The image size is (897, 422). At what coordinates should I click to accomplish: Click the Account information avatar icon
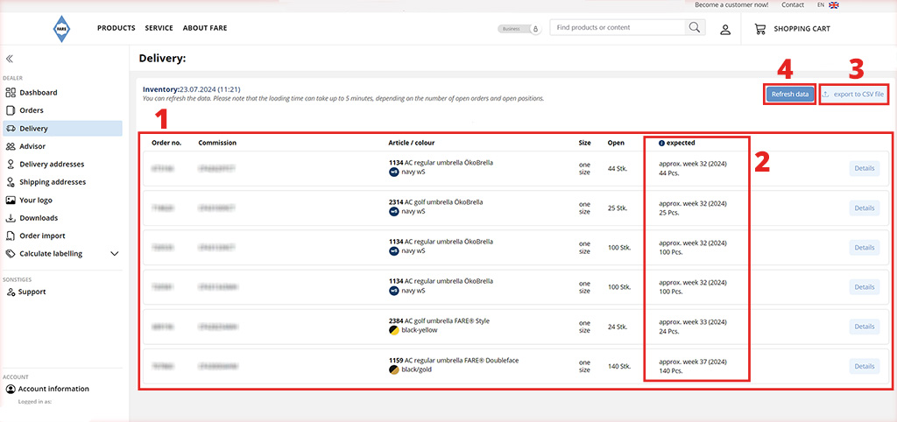[11, 389]
